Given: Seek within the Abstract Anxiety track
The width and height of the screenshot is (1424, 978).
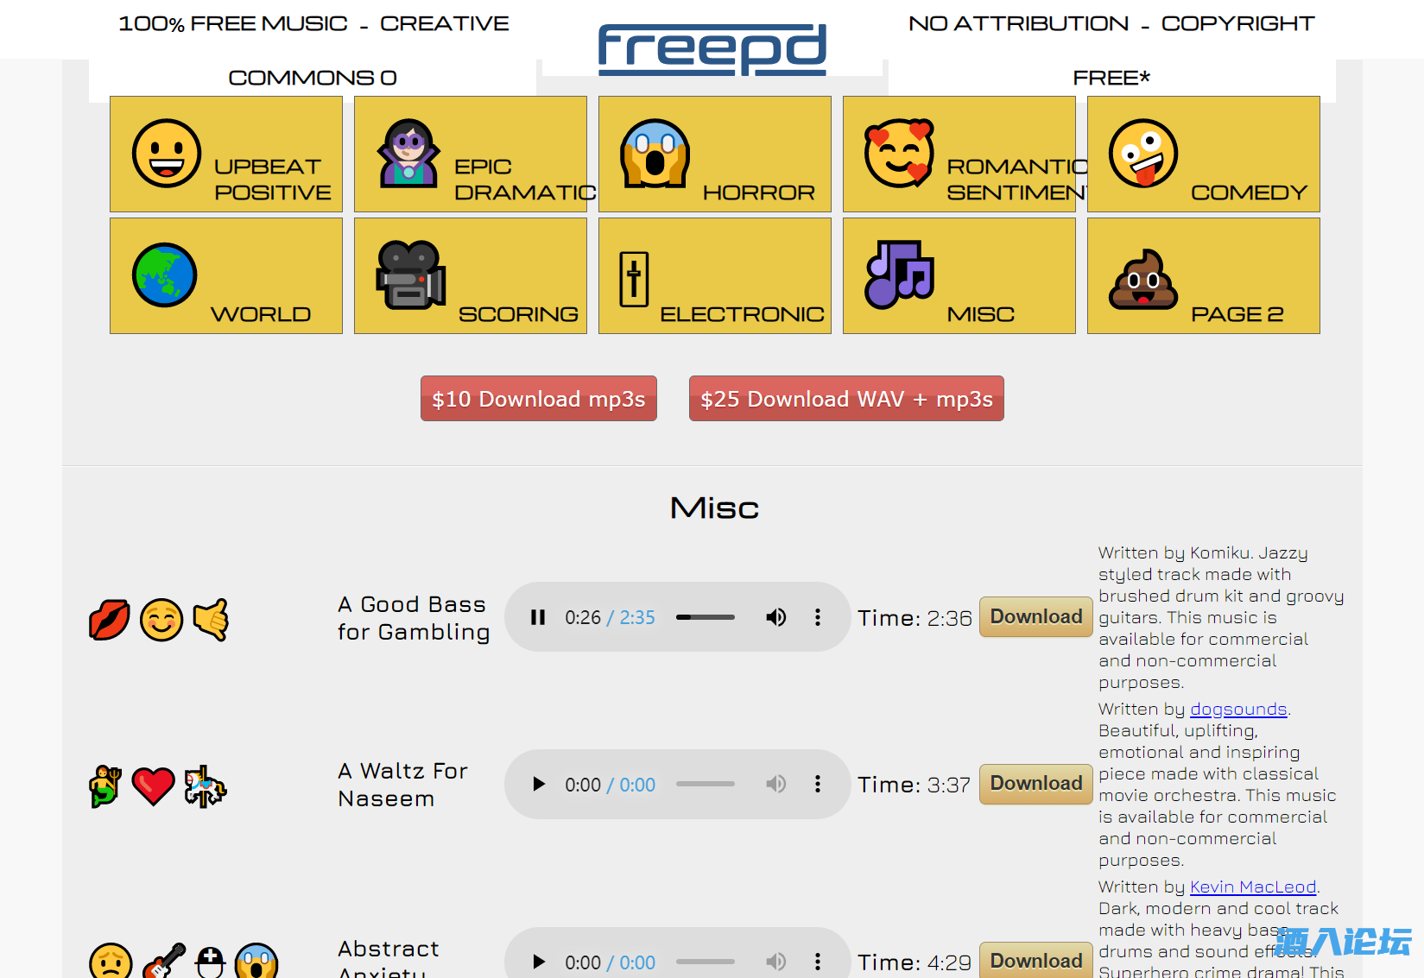Looking at the screenshot, I should pos(706,962).
